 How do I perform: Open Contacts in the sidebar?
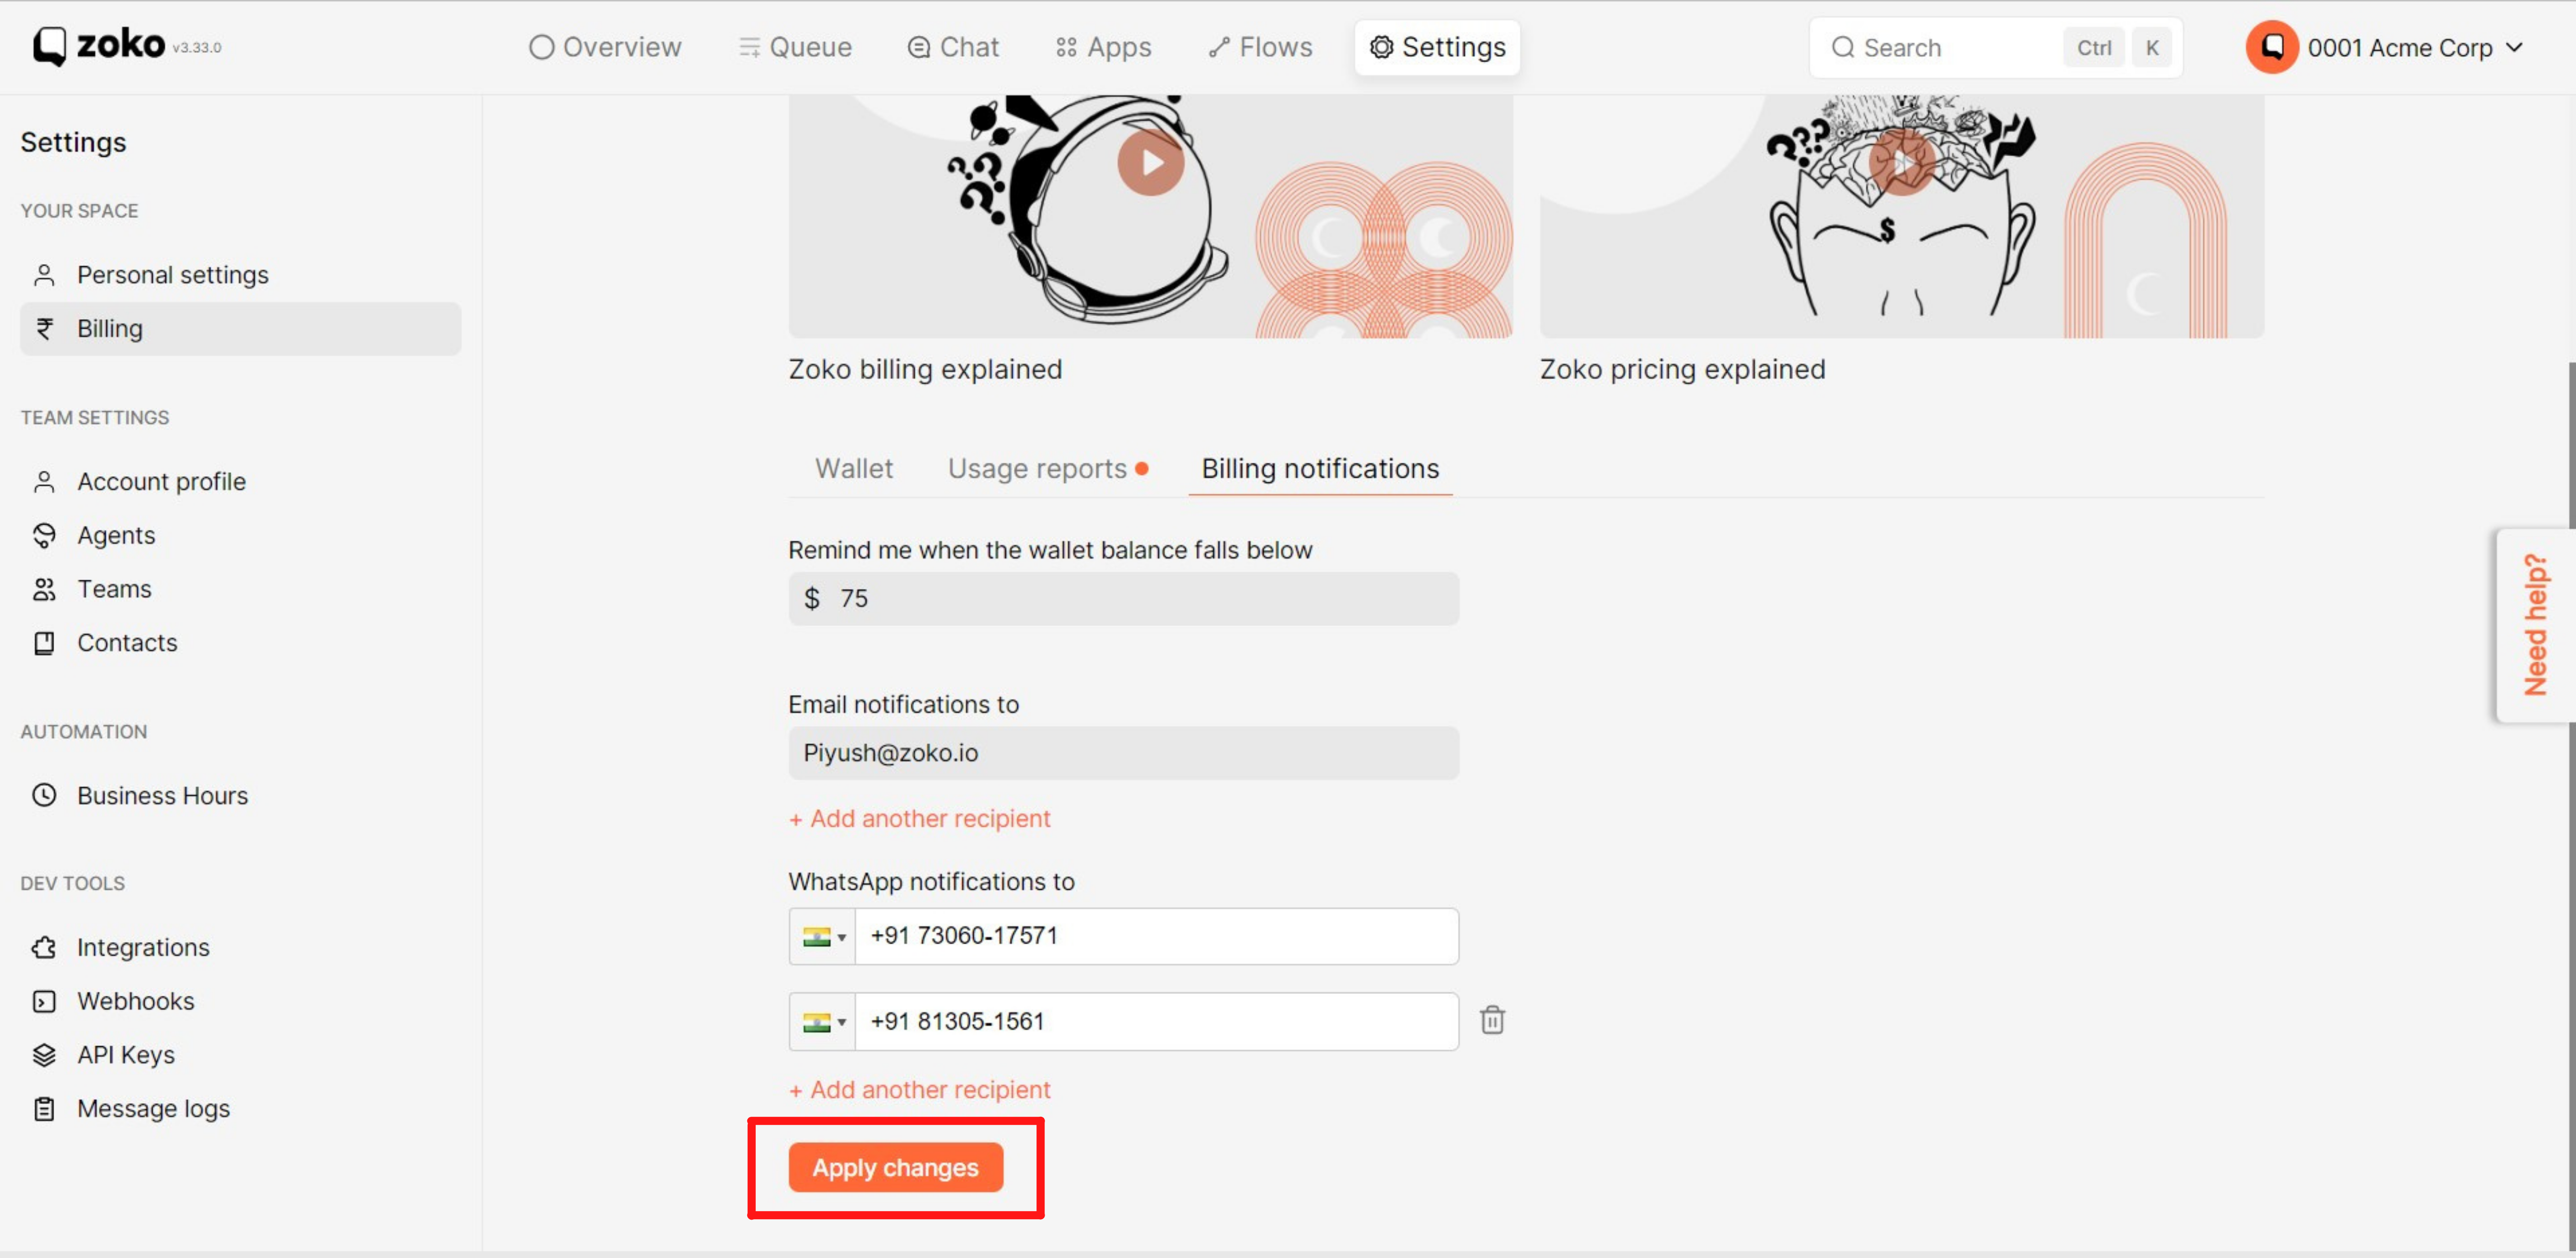pyautogui.click(x=240, y=643)
